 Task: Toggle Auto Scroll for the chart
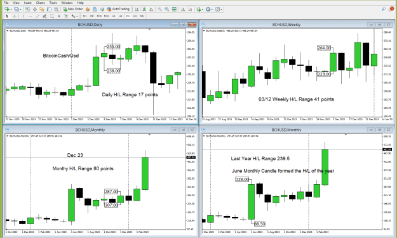click(x=183, y=9)
